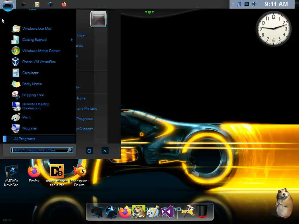Open the volume speaker tray icon

[x=254, y=4]
